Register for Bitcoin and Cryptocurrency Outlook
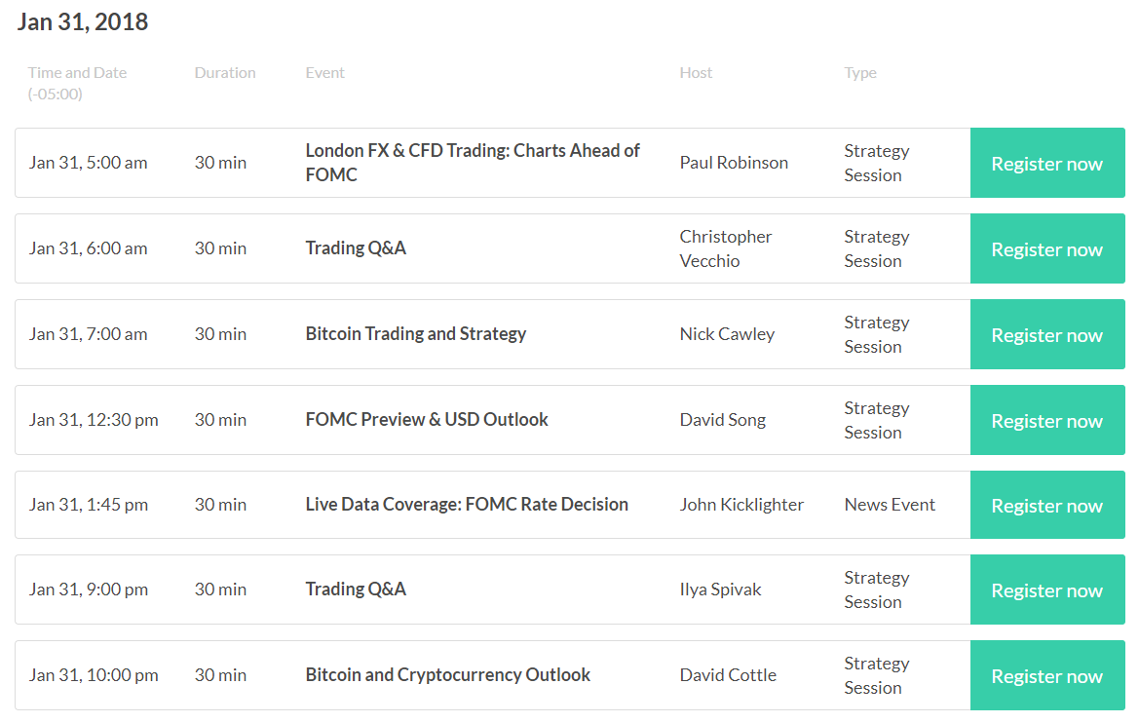This screenshot has height=723, width=1139. pos(1046,676)
